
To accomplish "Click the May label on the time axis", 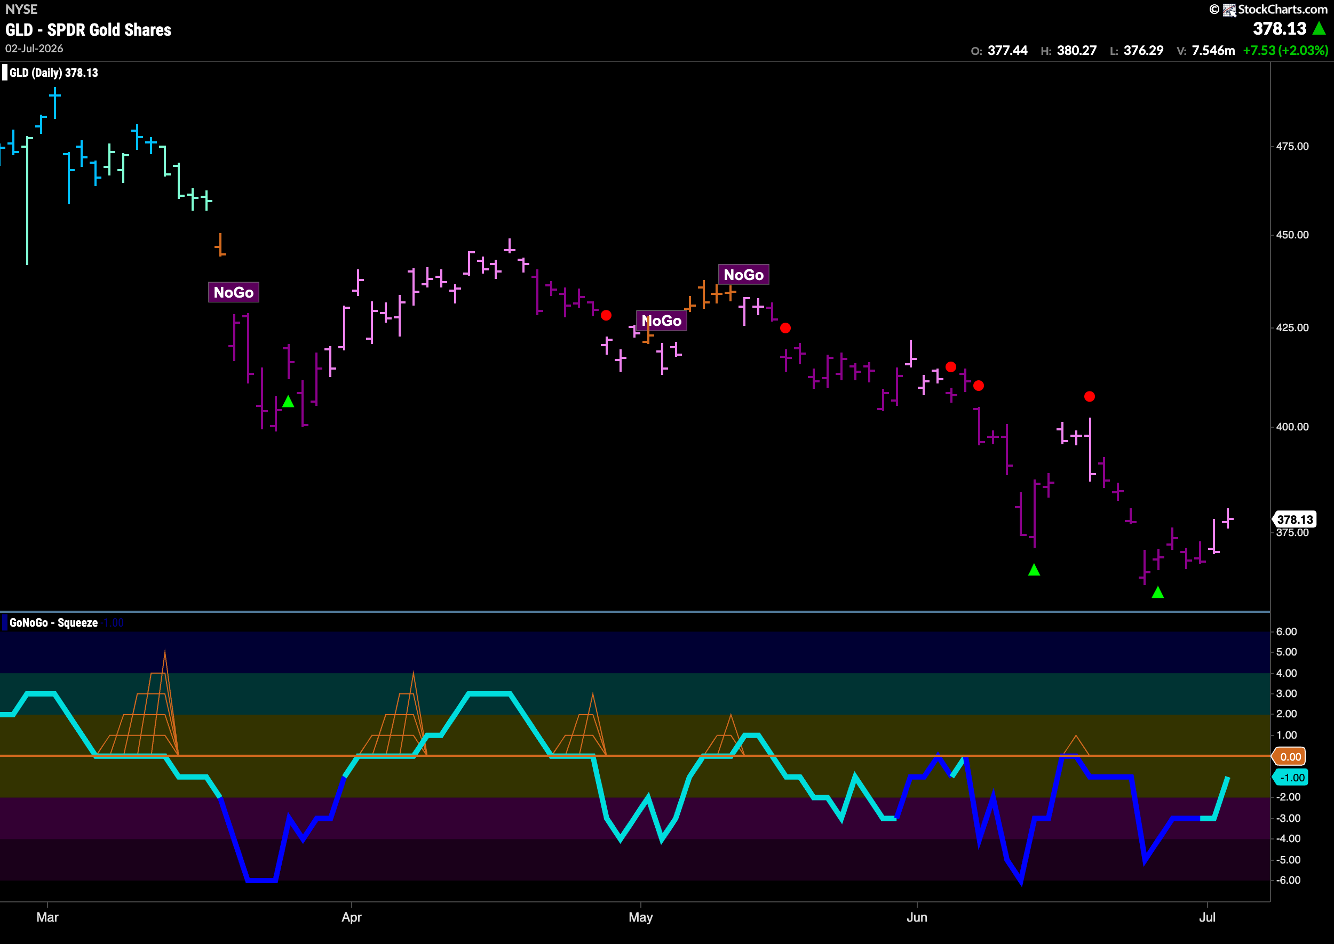I will [x=641, y=917].
